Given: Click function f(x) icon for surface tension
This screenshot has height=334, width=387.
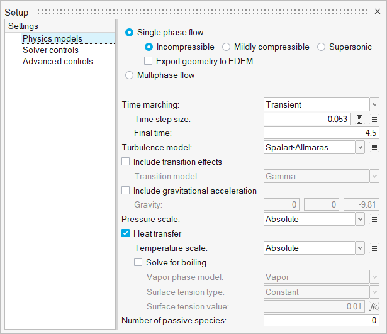Looking at the screenshot, I should coord(374,307).
